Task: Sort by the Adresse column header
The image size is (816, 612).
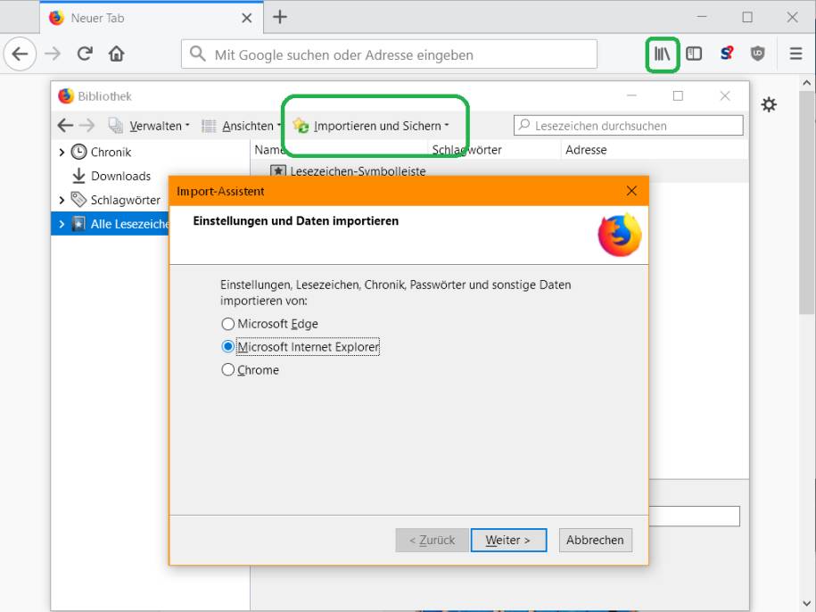Action: pos(655,150)
